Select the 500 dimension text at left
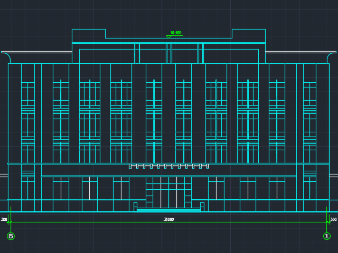Image resolution: width=338 pixels, height=253 pixels. pyautogui.click(x=4, y=219)
